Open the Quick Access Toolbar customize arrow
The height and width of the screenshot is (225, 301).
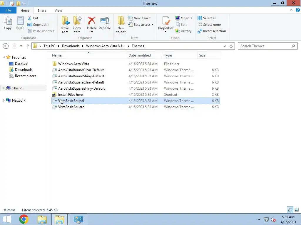click(x=24, y=4)
